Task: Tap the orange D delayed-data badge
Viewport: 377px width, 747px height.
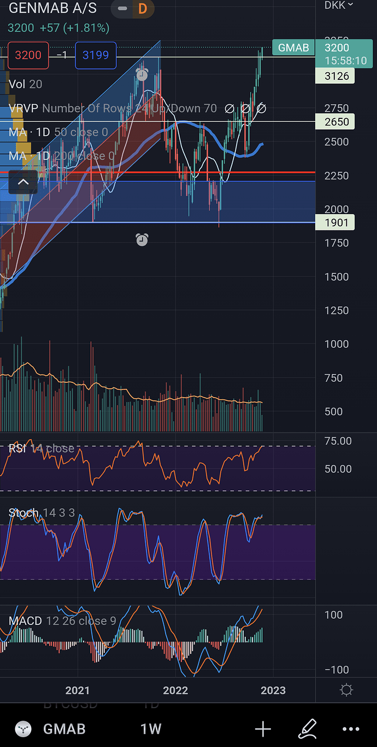Action: click(143, 9)
